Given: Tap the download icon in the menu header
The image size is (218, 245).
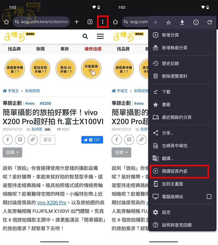Looking at the screenshot, I should (x=182, y=22).
